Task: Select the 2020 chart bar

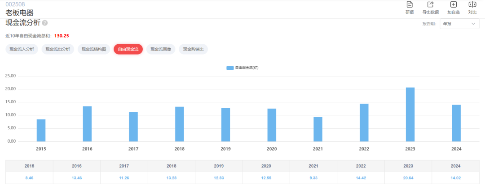Action: coord(272,125)
